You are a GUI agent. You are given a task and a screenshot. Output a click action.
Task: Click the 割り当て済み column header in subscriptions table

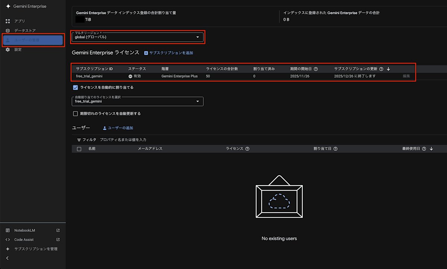tap(264, 69)
